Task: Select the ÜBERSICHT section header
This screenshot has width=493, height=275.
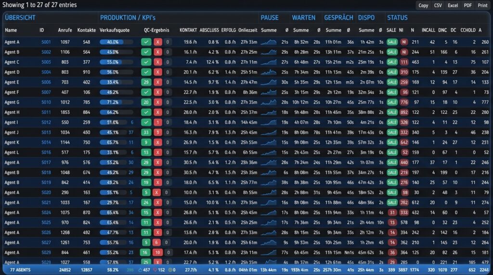Action: (x=20, y=18)
